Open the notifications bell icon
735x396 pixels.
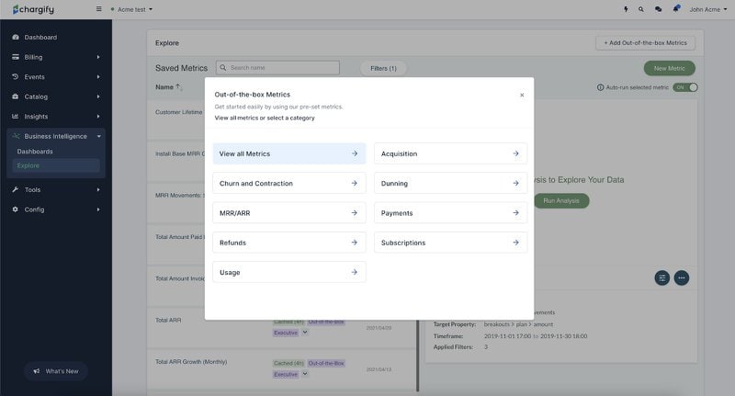point(676,9)
